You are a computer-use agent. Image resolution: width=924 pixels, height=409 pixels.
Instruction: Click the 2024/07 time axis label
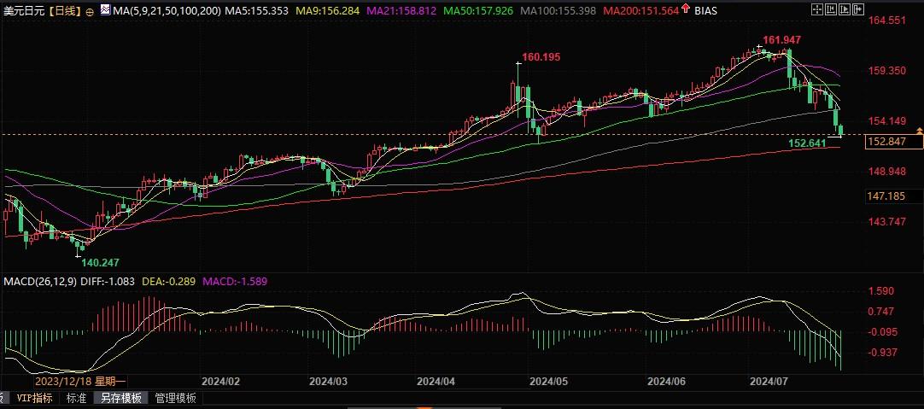pos(769,382)
